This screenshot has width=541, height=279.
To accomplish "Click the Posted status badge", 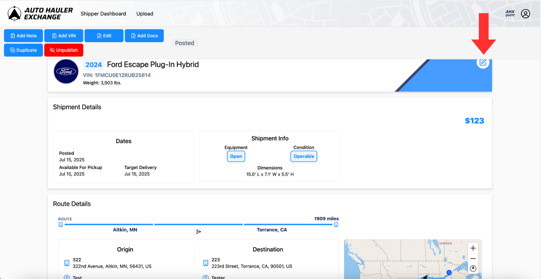I will pos(184,43).
